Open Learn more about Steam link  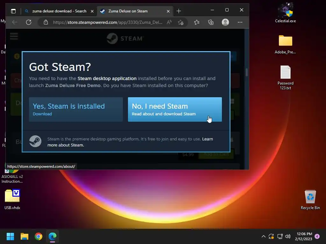point(130,142)
